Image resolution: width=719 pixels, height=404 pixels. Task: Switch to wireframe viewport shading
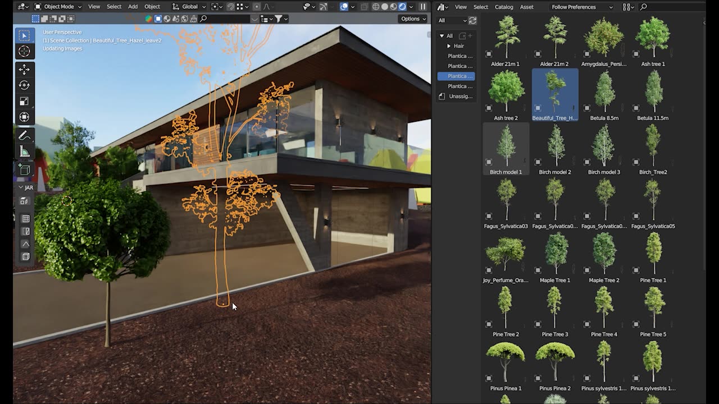pyautogui.click(x=376, y=7)
